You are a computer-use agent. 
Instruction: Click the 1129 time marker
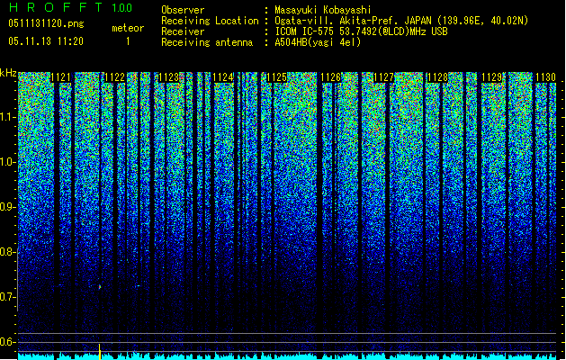coord(492,77)
